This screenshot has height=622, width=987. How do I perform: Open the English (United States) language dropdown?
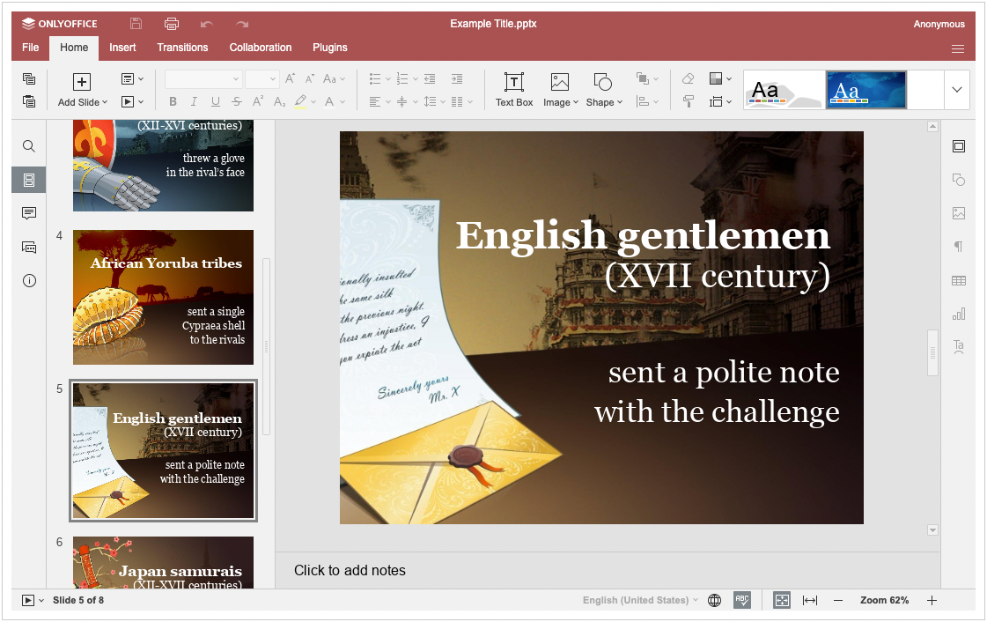(x=640, y=600)
